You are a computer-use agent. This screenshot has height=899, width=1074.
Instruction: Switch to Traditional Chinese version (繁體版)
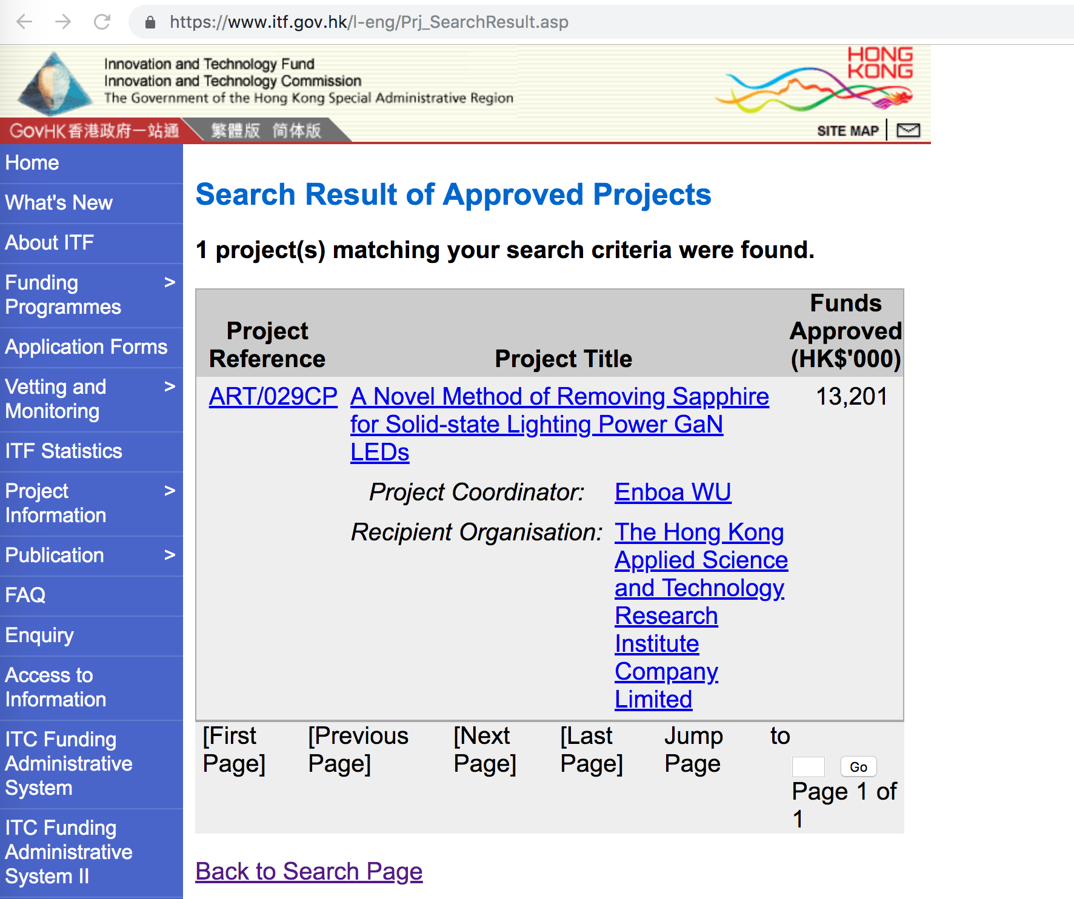click(235, 130)
